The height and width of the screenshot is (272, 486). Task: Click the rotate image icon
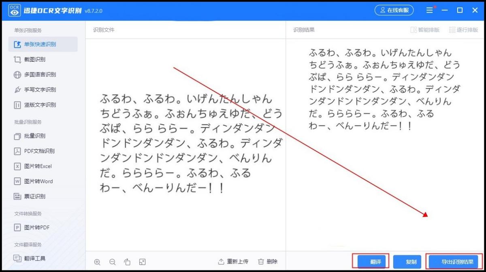(x=128, y=261)
